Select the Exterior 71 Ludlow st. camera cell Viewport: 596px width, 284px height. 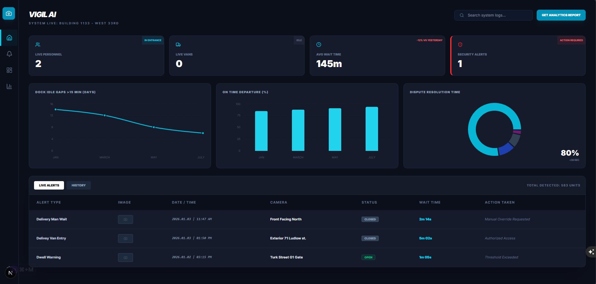[288, 238]
